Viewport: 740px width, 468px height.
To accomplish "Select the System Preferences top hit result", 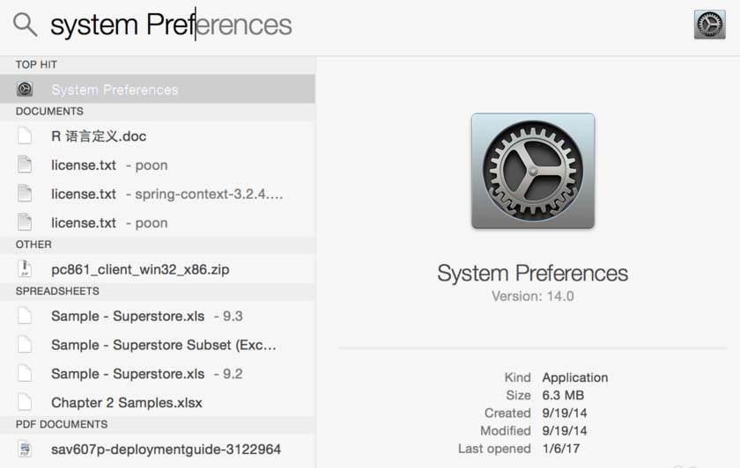I will tap(115, 90).
